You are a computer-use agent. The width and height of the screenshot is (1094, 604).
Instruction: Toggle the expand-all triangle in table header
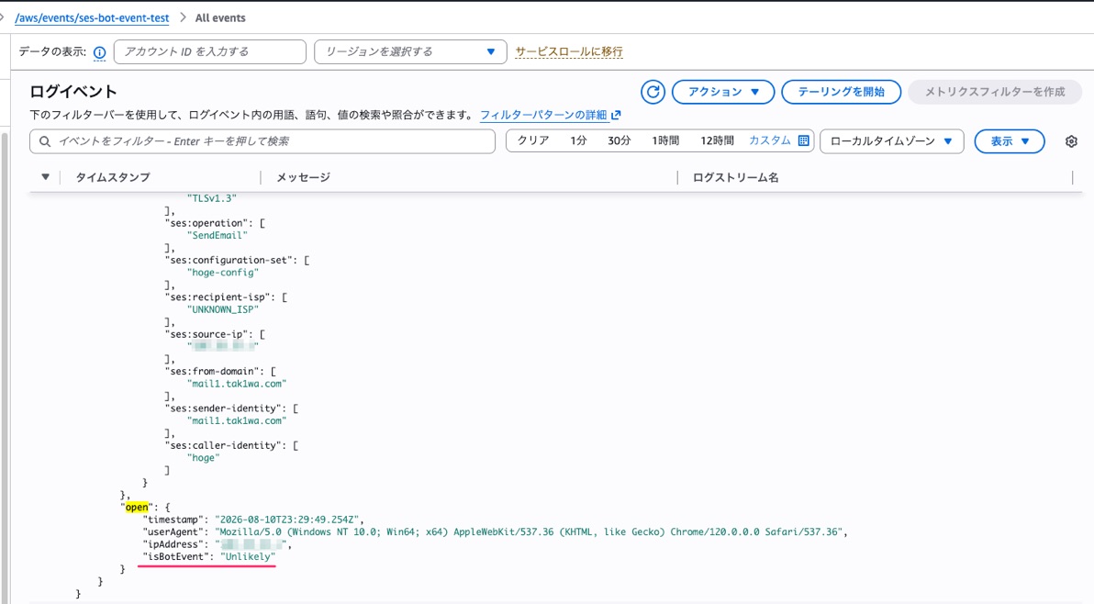click(45, 177)
